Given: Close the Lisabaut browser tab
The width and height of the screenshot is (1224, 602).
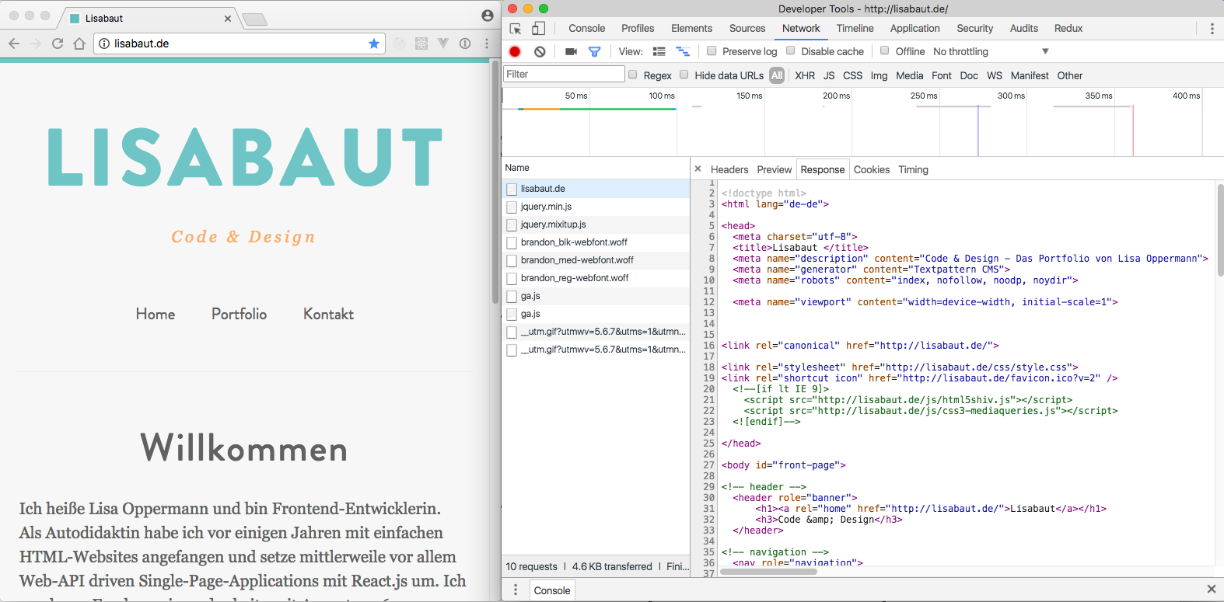Looking at the screenshot, I should coord(228,19).
